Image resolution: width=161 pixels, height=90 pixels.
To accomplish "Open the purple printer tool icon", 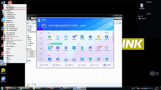I will pos(90,48).
